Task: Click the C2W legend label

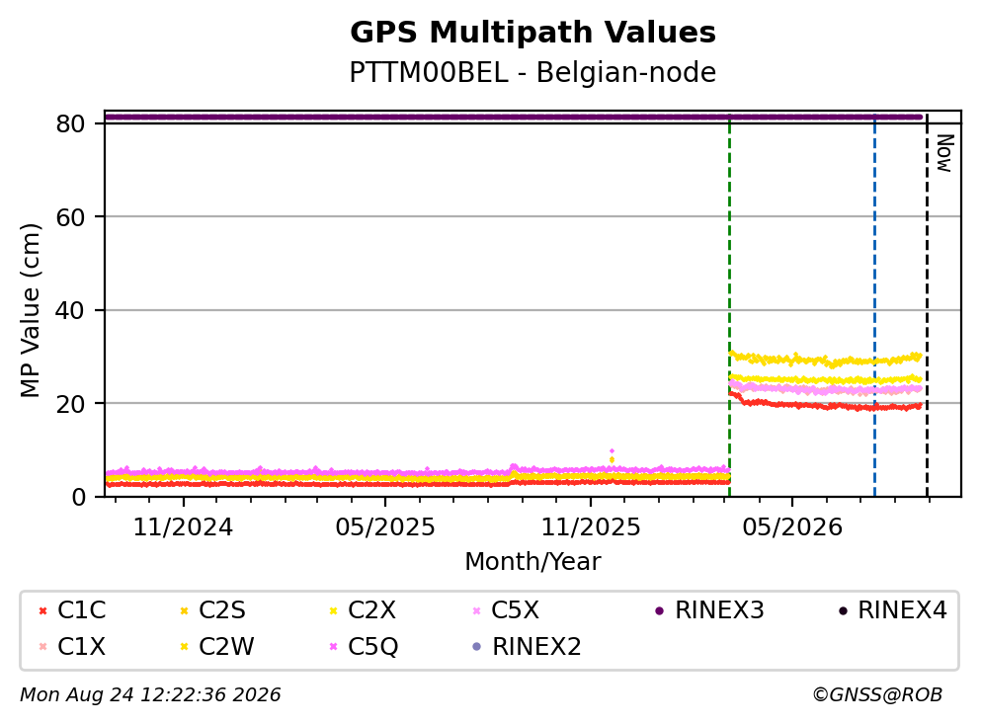Action: coord(226,647)
